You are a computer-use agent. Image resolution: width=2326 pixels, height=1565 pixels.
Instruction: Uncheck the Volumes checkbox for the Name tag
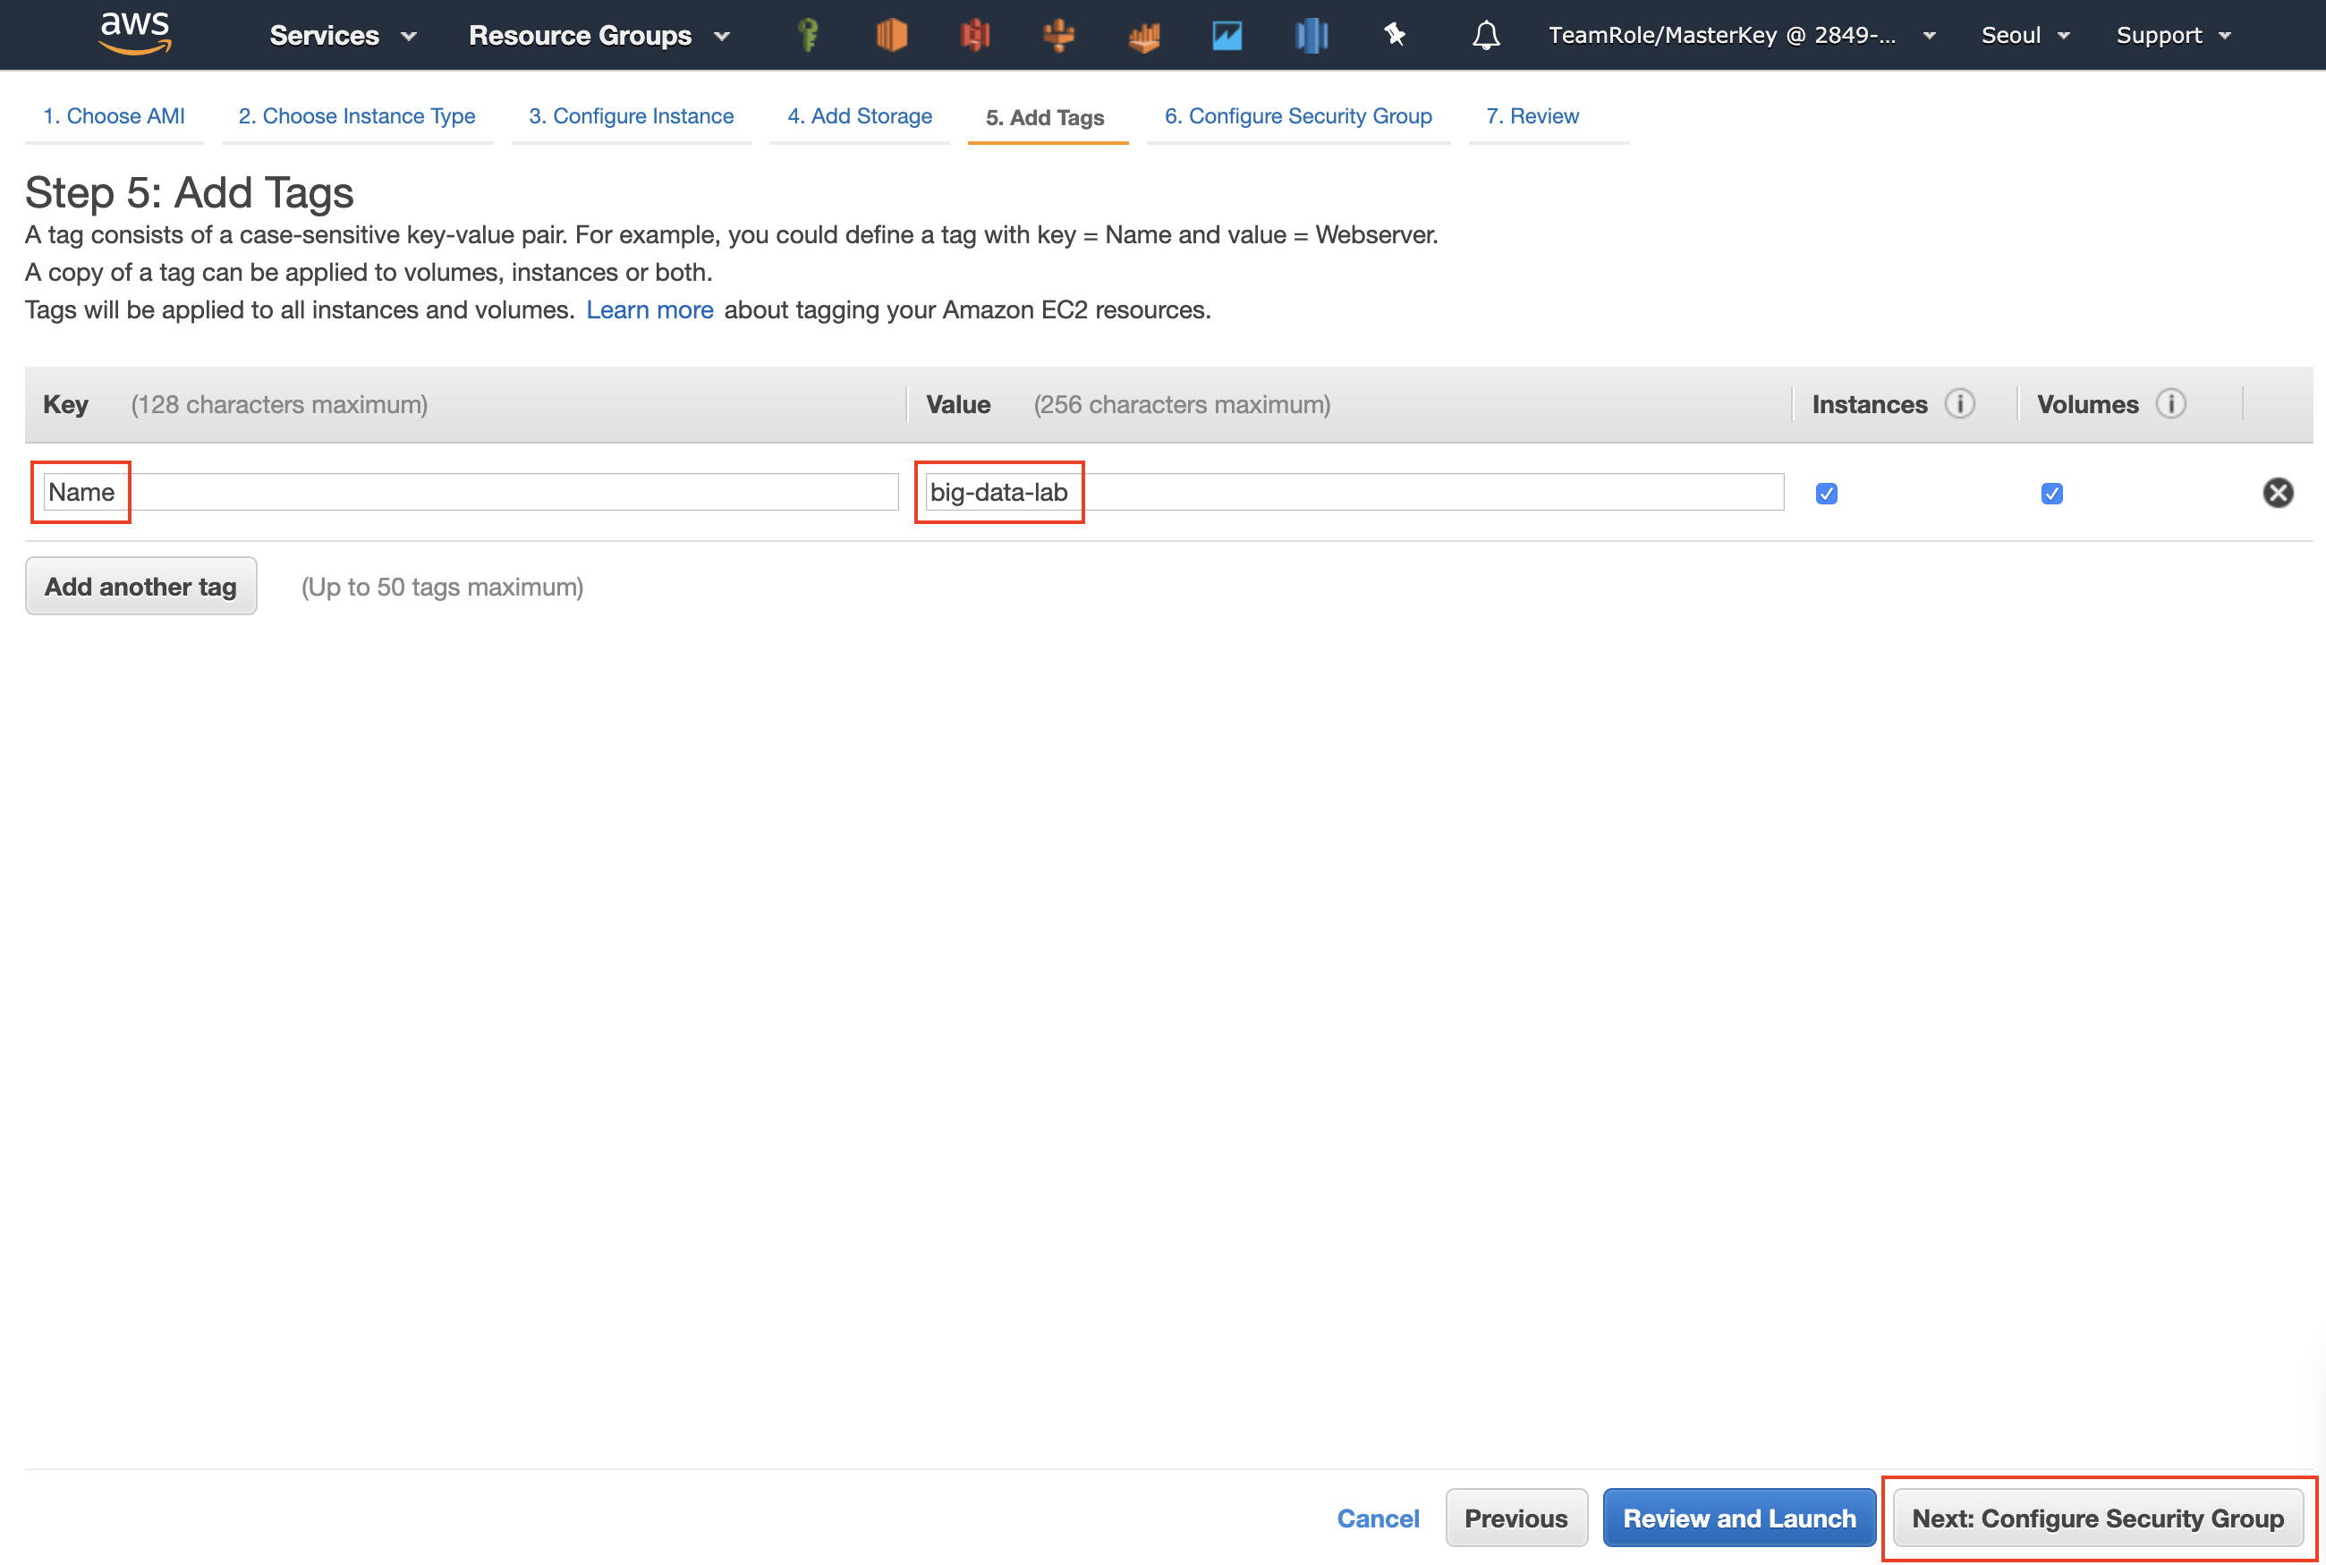2051,493
